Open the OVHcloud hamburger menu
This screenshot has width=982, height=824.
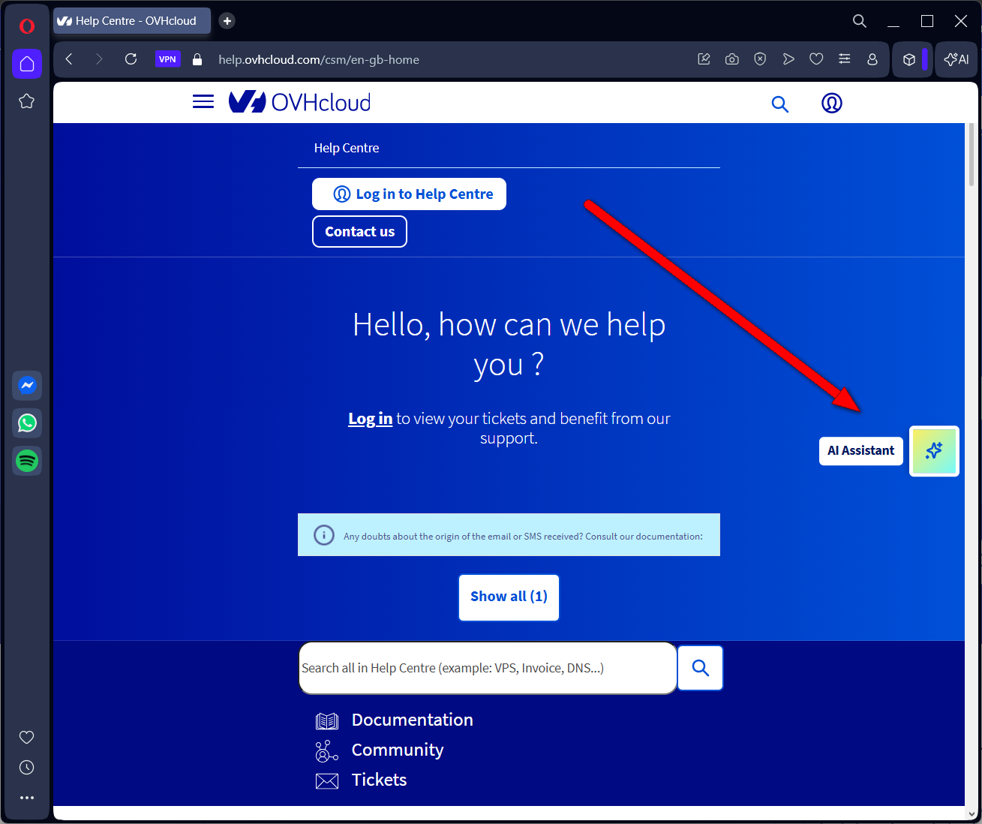coord(203,102)
